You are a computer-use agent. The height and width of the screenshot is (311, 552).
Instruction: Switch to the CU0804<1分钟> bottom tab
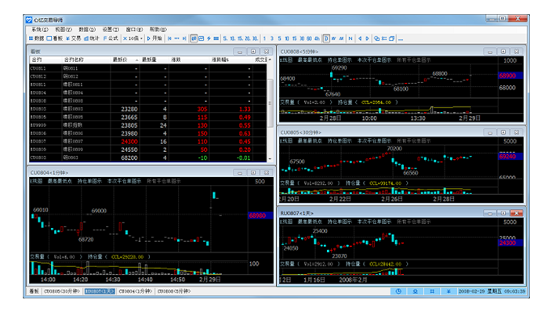136,291
